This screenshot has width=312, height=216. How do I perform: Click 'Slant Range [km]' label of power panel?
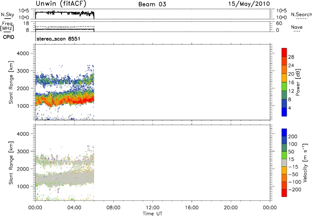coord(11,82)
